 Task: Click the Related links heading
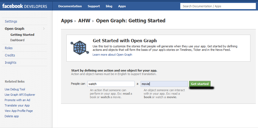tap(15, 81)
